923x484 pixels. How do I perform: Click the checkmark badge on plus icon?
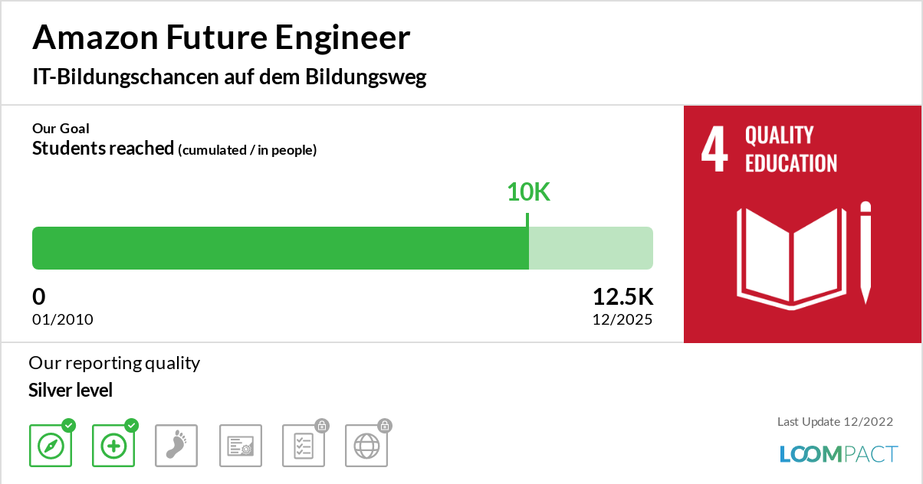132,425
